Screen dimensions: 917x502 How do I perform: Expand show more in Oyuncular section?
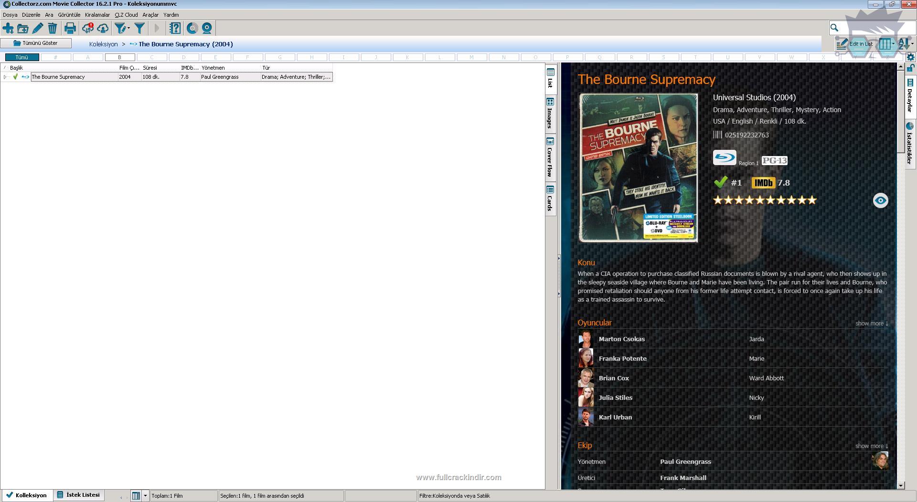[872, 324]
